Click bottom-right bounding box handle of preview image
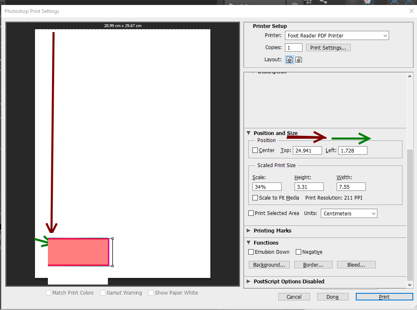Screen dimensions: 417x310 (x=113, y=266)
